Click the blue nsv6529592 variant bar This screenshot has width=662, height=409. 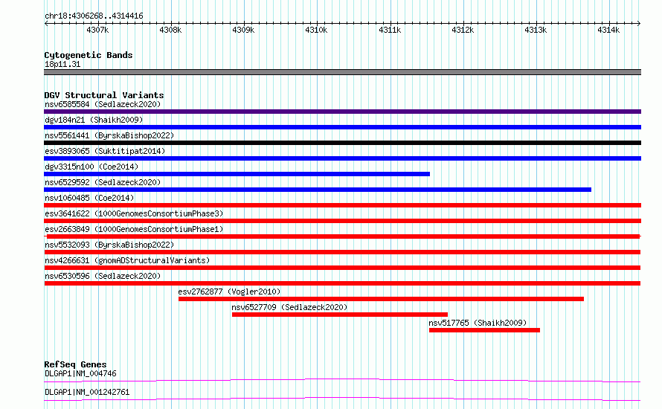pyautogui.click(x=318, y=190)
